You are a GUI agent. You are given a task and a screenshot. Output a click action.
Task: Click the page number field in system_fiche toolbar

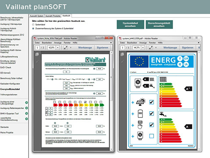[x=37, y=48]
